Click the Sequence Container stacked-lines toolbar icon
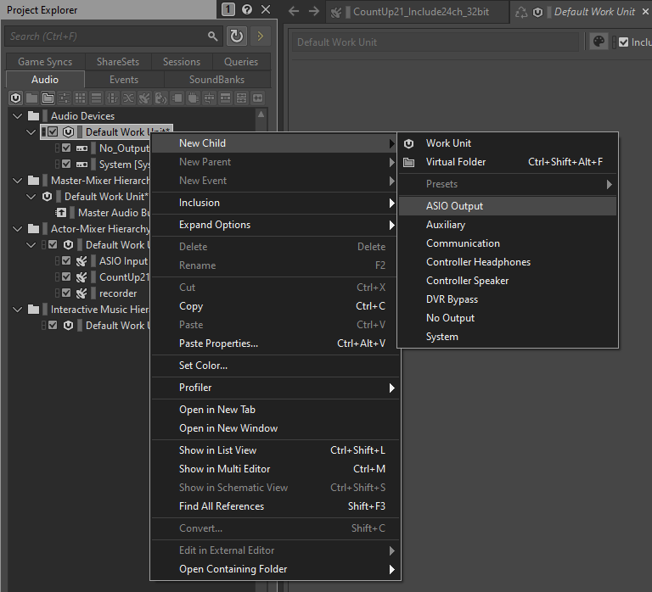Screen dimensions: 652x592 (97, 98)
